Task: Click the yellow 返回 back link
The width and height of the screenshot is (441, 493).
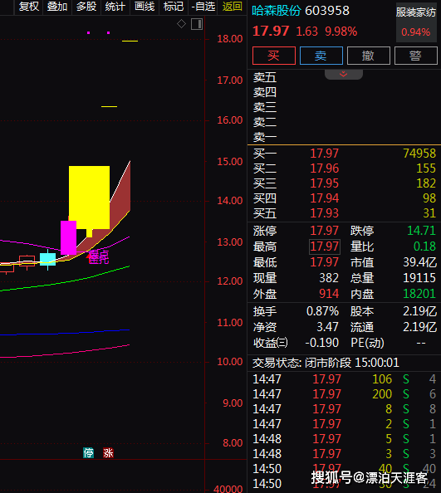Action: 233,7
